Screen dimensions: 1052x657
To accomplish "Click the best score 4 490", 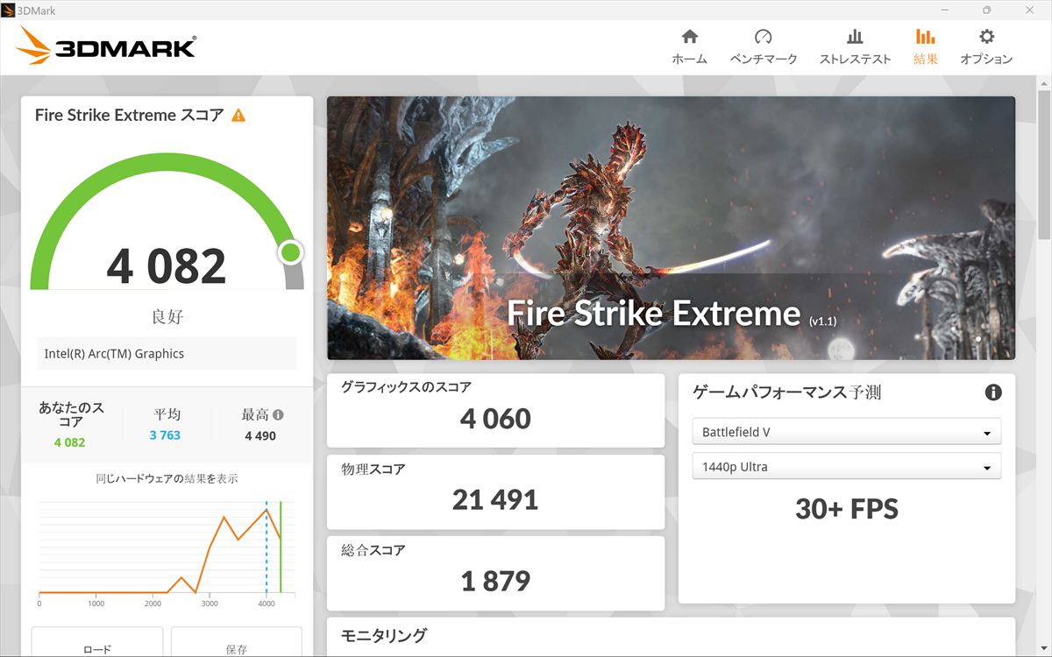I will coord(260,435).
